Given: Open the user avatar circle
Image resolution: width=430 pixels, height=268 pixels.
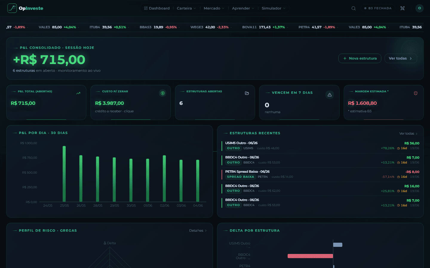Looking at the screenshot, I should click(420, 8).
